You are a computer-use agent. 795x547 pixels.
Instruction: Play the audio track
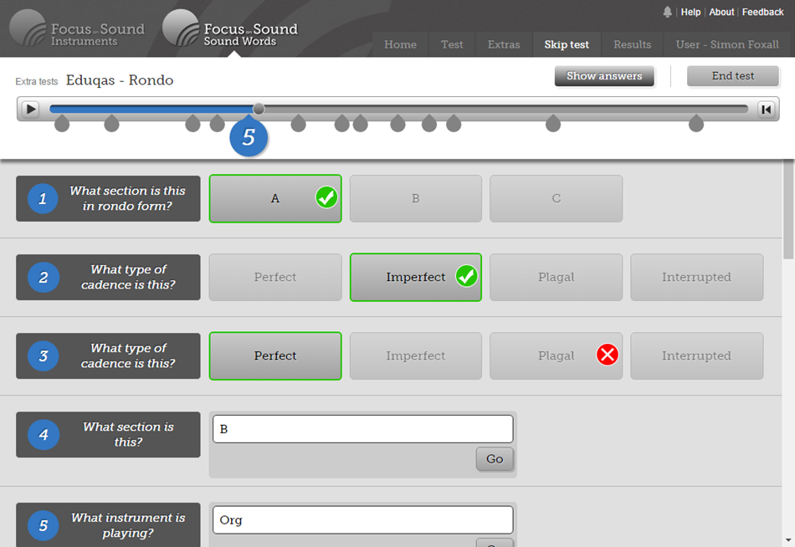(30, 109)
